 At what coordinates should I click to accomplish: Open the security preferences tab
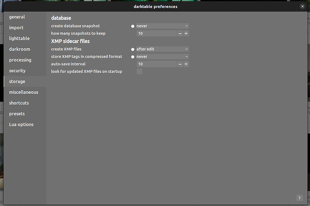[x=25, y=71]
